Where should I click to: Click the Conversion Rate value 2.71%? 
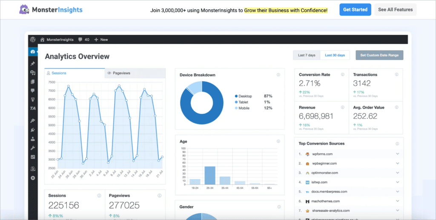pyautogui.click(x=310, y=83)
